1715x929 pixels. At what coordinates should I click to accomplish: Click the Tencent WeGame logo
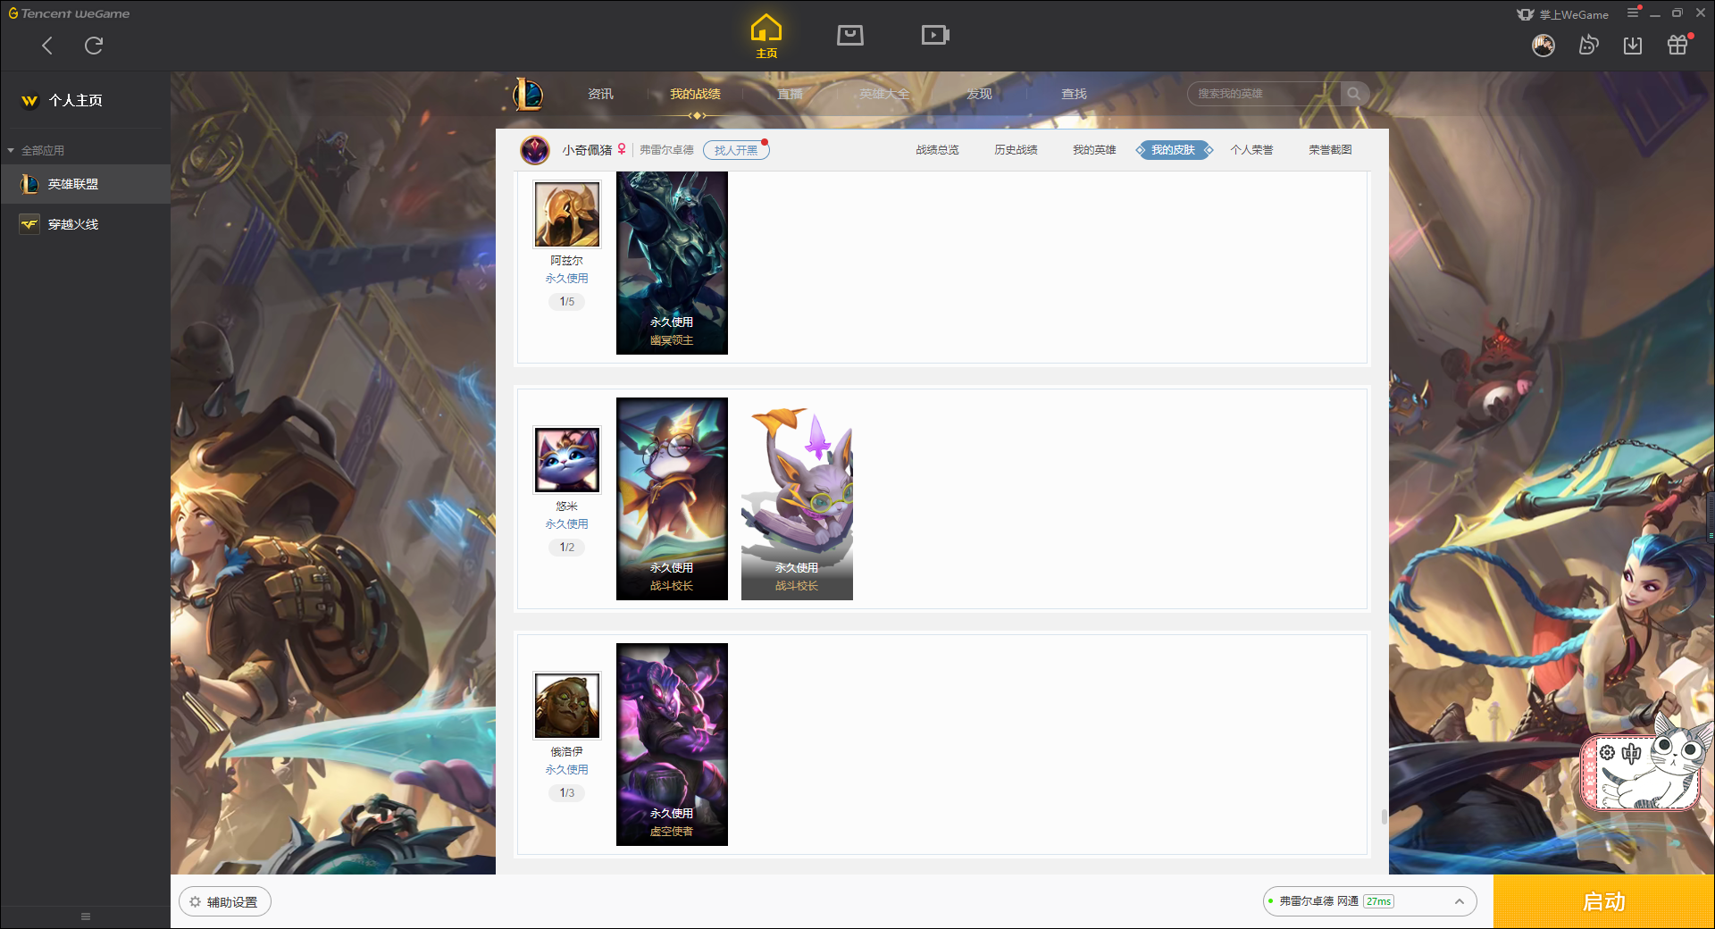pyautogui.click(x=69, y=13)
